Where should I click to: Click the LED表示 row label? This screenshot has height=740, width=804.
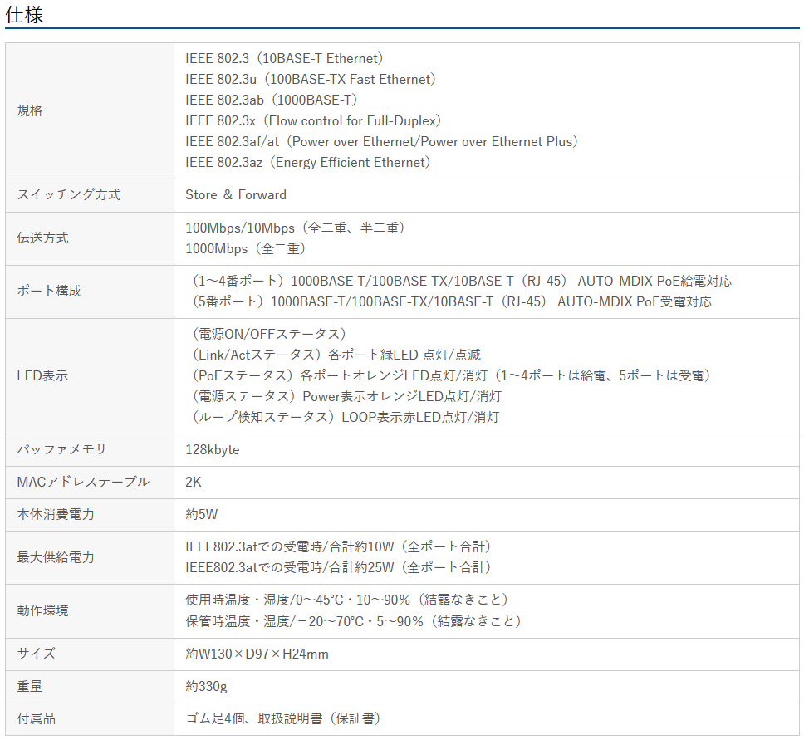(x=42, y=375)
